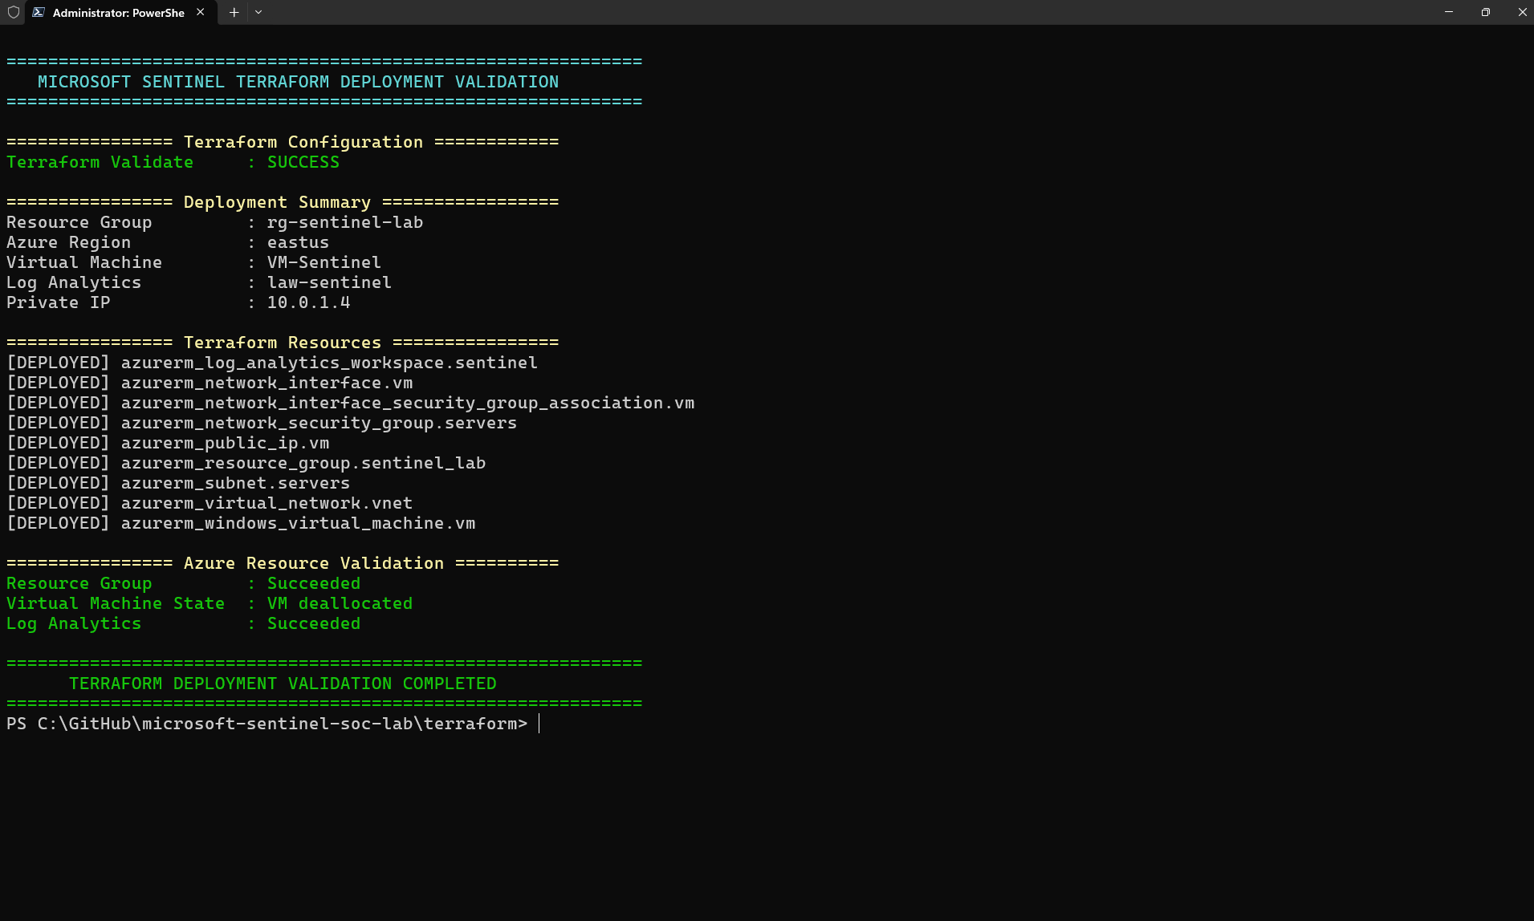Click azurerm_subnet.servers line
1534x921 pixels.
[178, 483]
